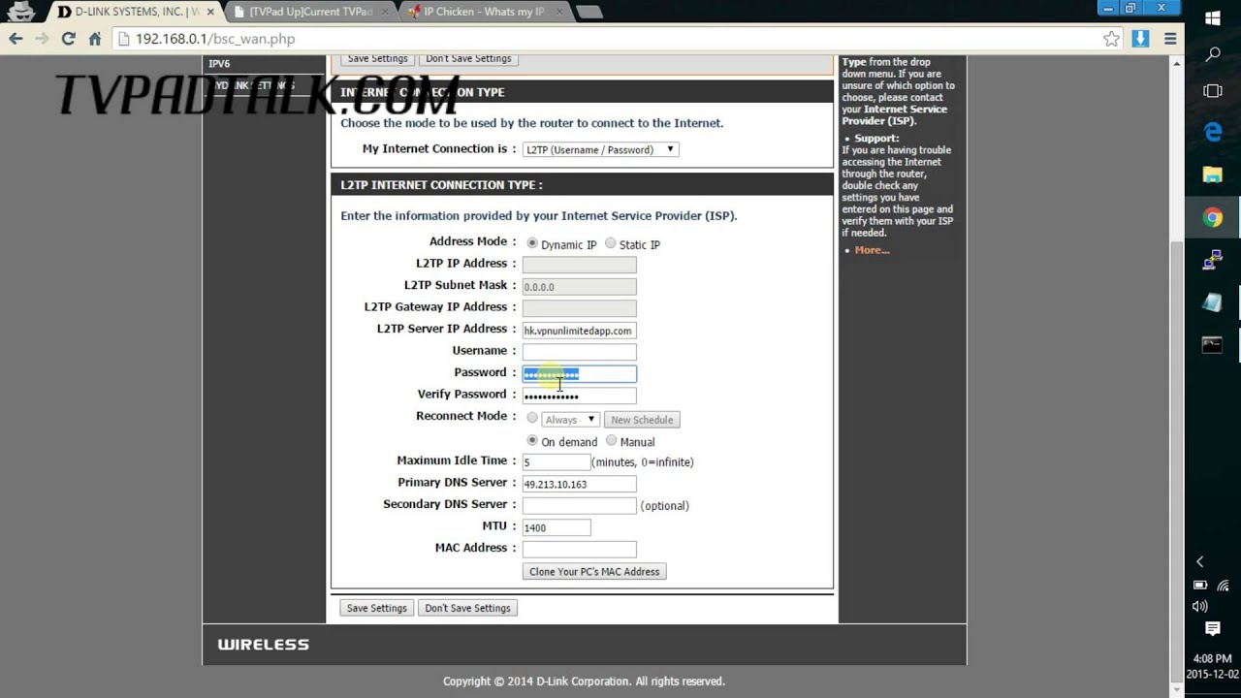Screen dimensions: 1241x698
Task: Switch to Google Chrome taskbar icon
Action: pos(1213,217)
